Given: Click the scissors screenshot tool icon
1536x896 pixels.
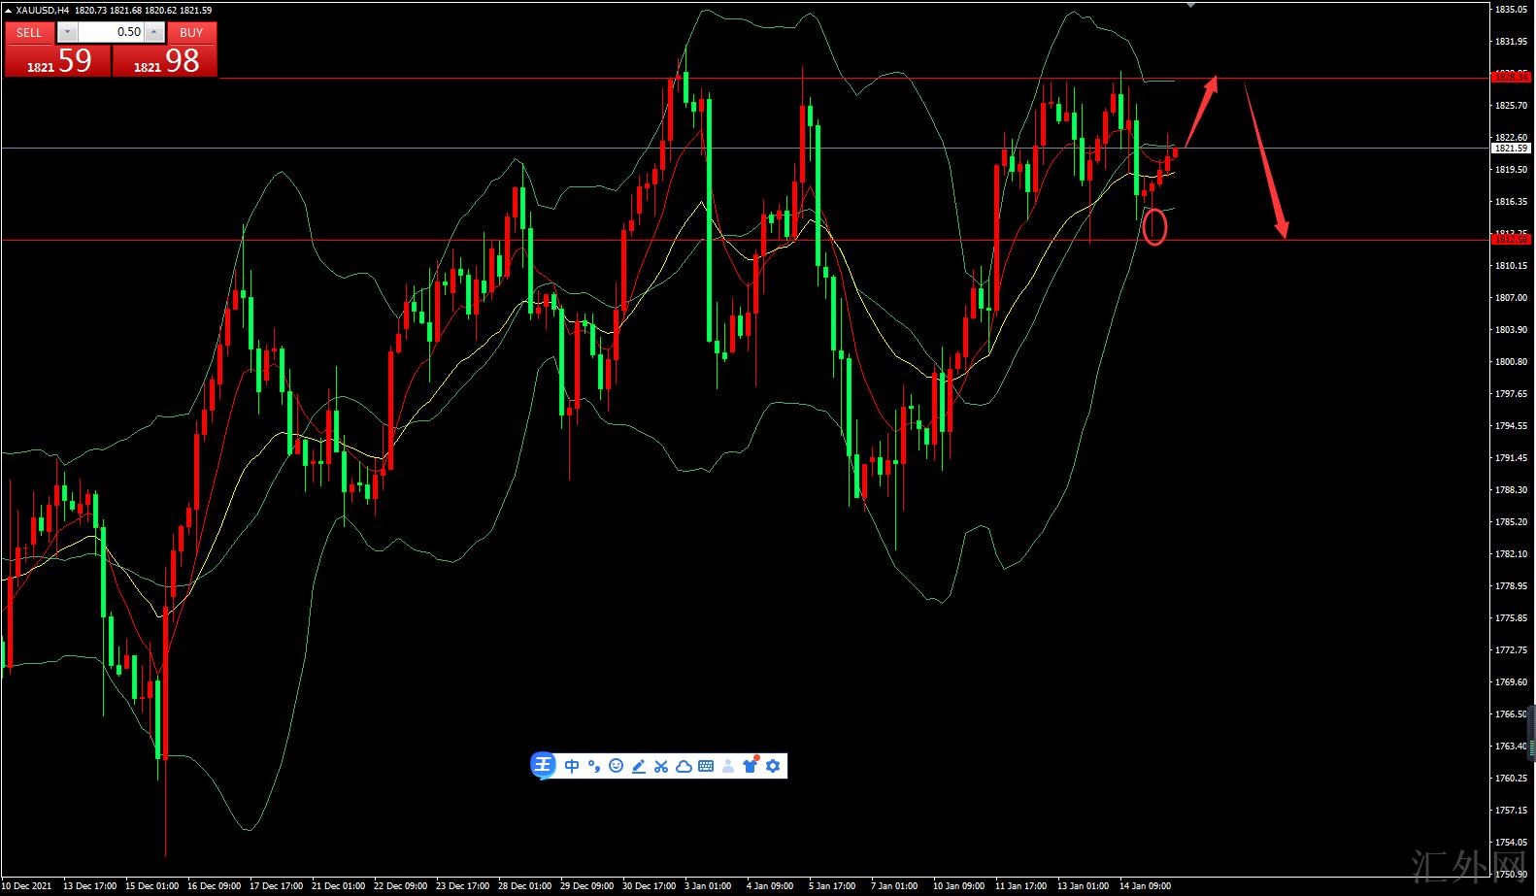Looking at the screenshot, I should coord(661,766).
